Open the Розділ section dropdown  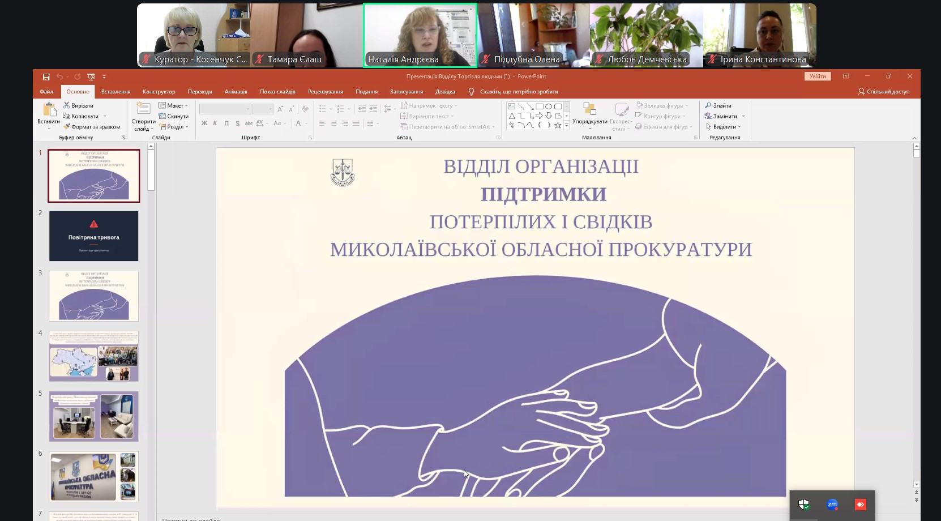pos(174,127)
